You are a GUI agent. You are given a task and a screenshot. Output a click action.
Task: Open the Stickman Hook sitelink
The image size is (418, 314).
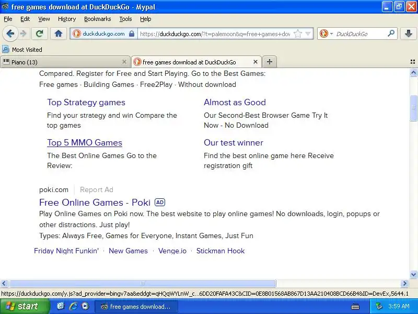pyautogui.click(x=220, y=251)
